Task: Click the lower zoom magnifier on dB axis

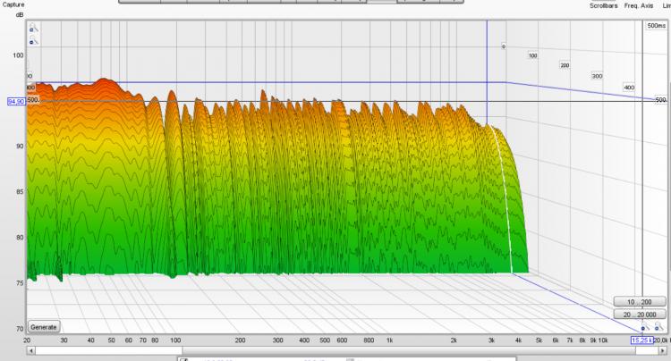Action: click(x=33, y=41)
